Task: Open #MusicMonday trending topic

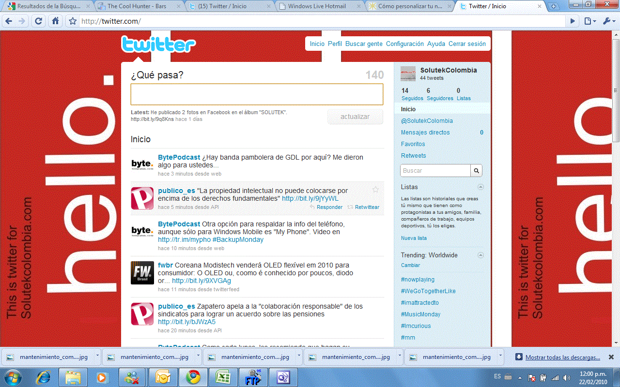Action: pos(420,314)
